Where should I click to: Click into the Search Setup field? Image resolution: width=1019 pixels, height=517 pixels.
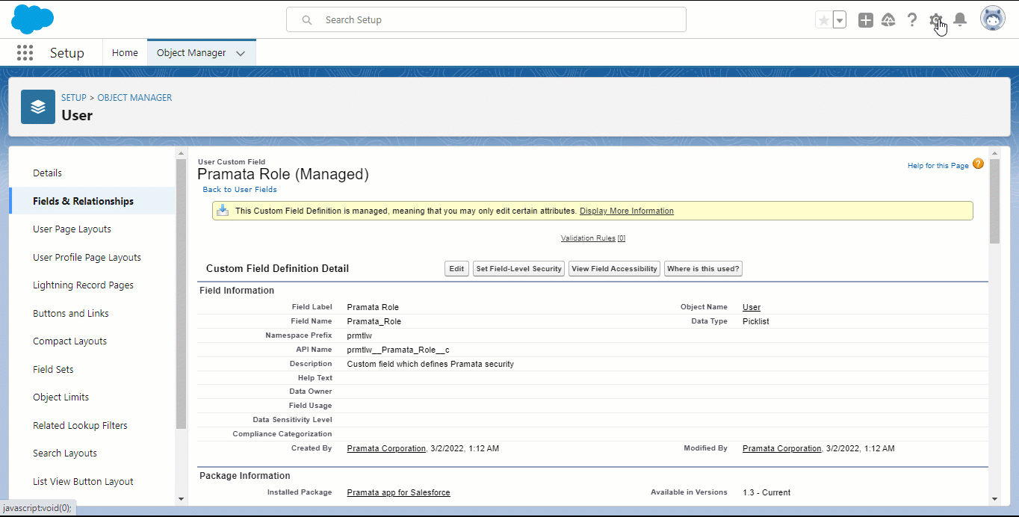click(486, 19)
